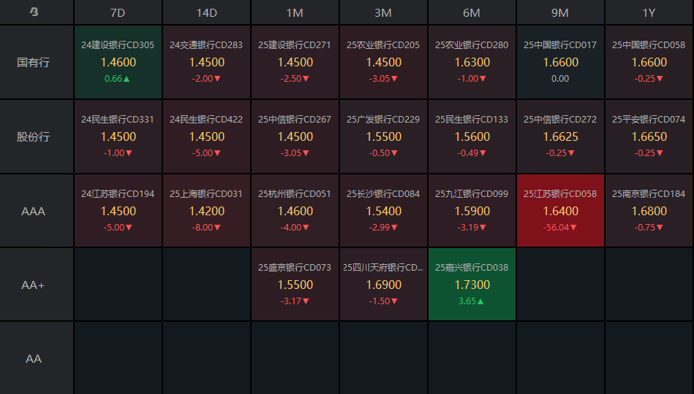
Task: Open the 25盛京银行CD073 cell
Action: (x=295, y=285)
